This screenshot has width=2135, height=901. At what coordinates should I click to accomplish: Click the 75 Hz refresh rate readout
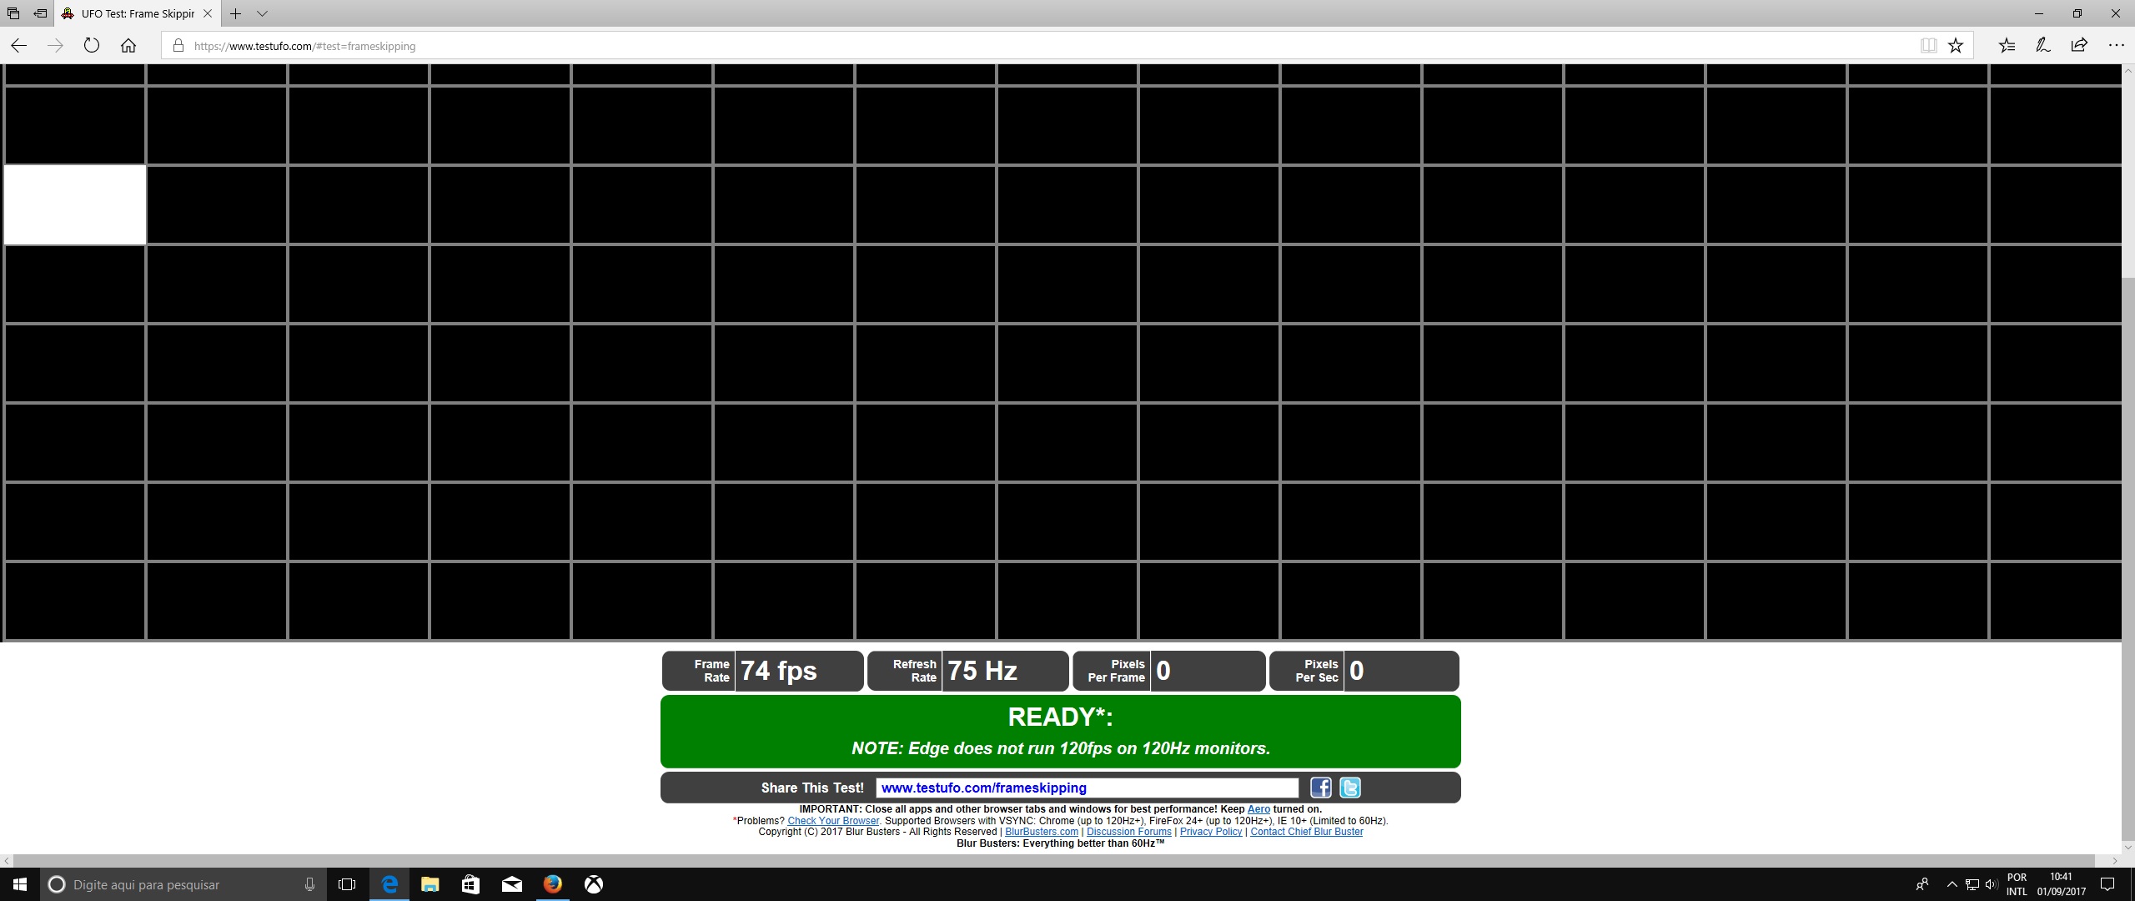[982, 671]
